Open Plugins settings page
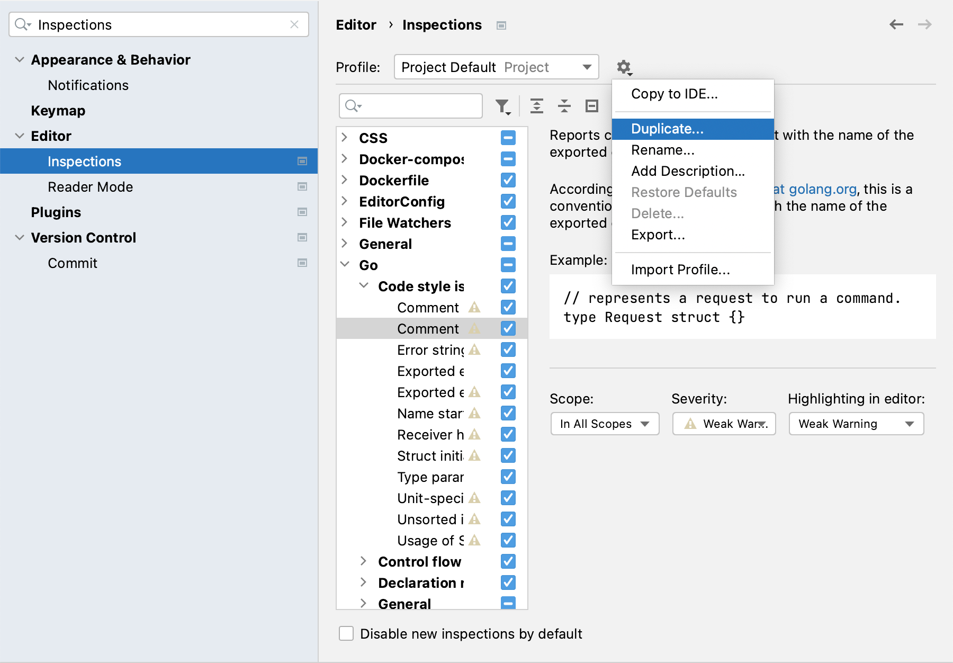Viewport: 953px width, 663px height. pos(56,212)
